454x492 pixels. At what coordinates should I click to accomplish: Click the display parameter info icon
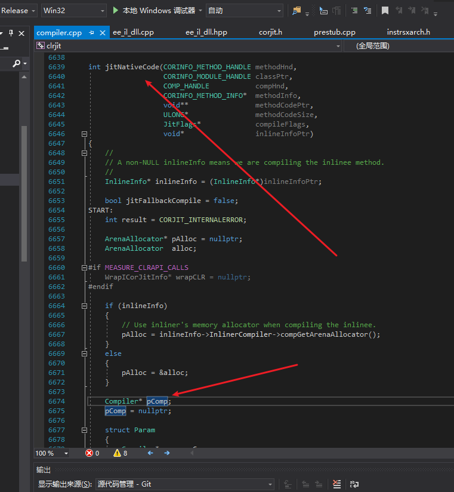(336, 11)
